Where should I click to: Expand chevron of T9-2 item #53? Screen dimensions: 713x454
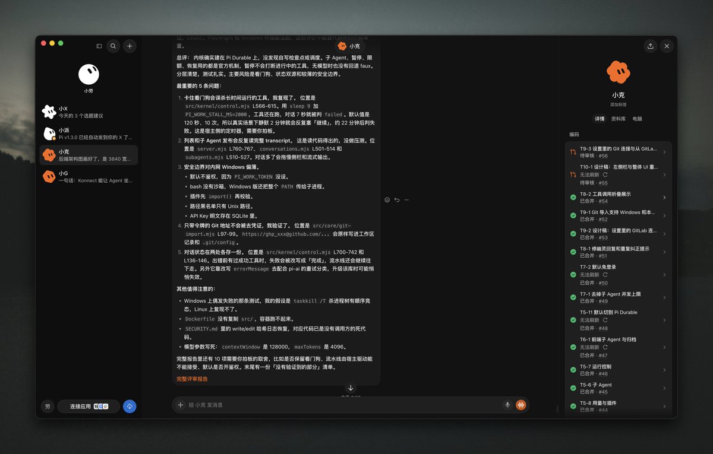664,234
